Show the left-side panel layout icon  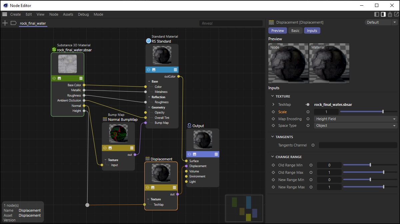377,14
